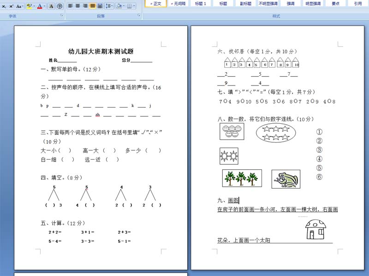Open shading color dropdown arrow
369x276 pixels.
click(124, 6)
